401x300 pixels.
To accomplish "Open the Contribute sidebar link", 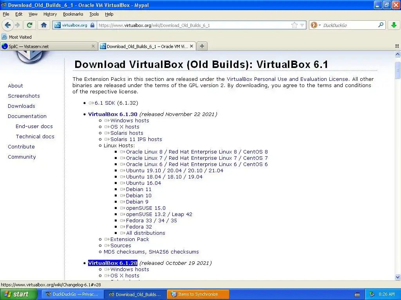I will [21, 147].
